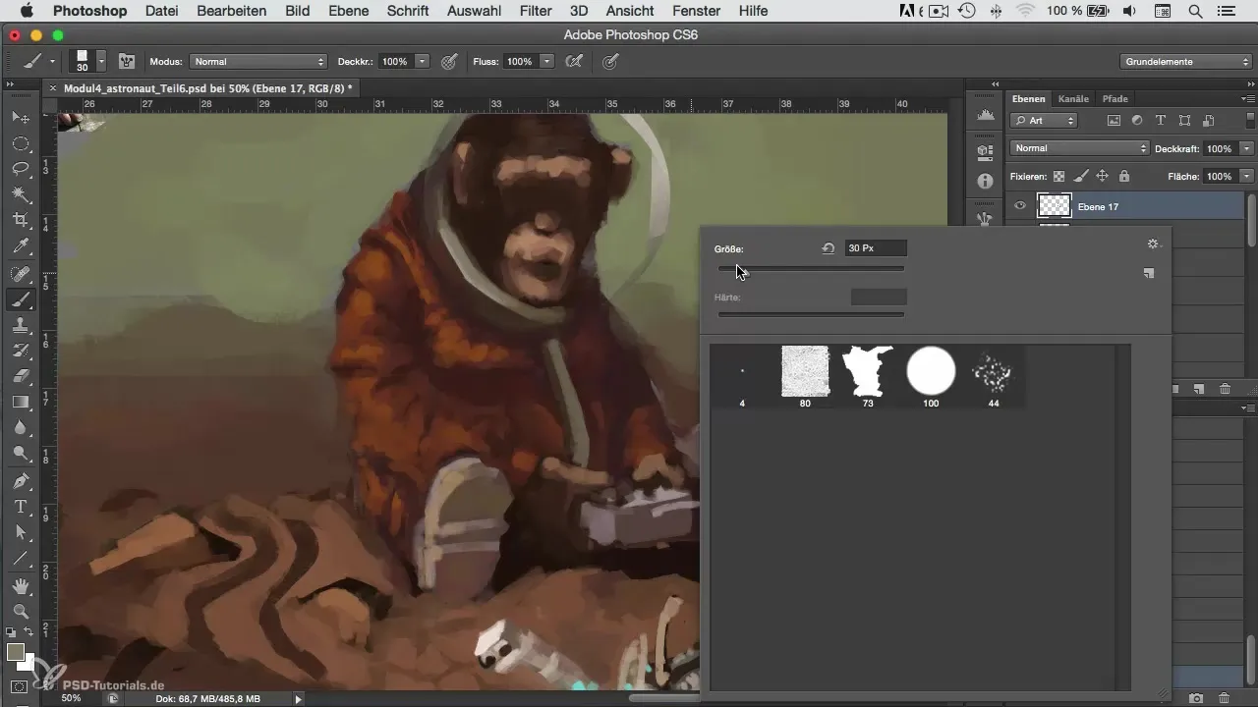Create a new layer in Ebenen panel
The width and height of the screenshot is (1258, 707).
1199,389
